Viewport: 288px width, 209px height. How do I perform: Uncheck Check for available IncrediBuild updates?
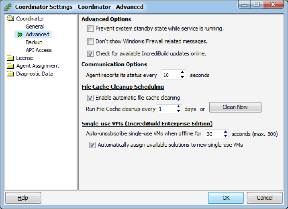[x=91, y=54]
